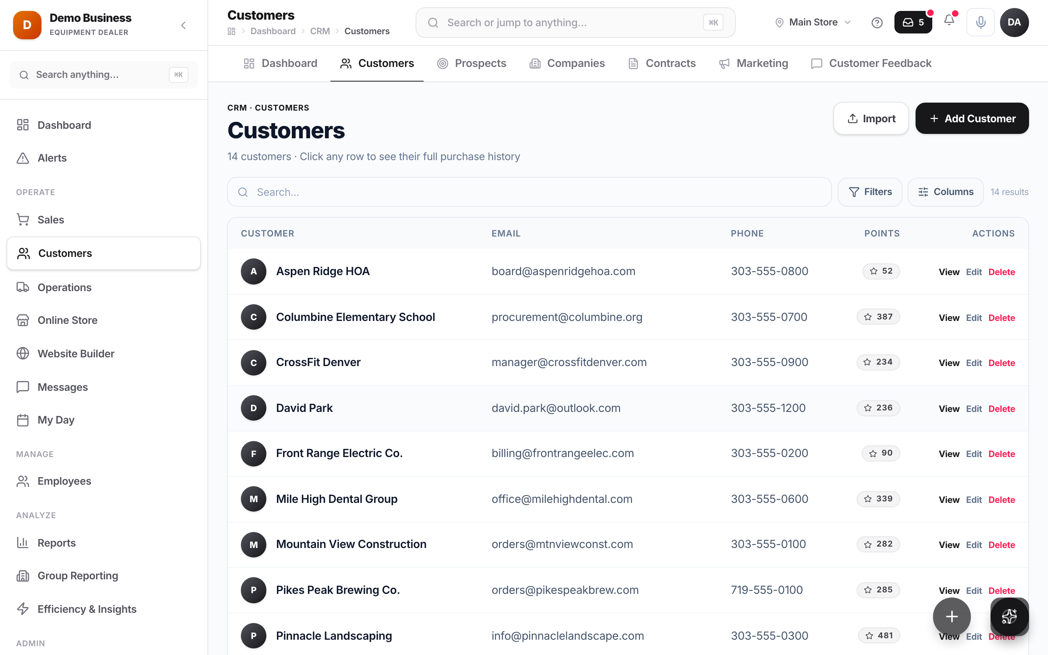View the Aspen Ridge HOA record
1048x655 pixels.
click(x=949, y=272)
